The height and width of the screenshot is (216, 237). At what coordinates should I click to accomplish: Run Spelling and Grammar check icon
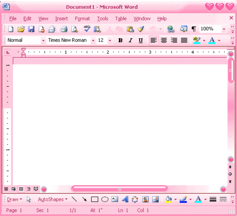pyautogui.click(x=87, y=29)
